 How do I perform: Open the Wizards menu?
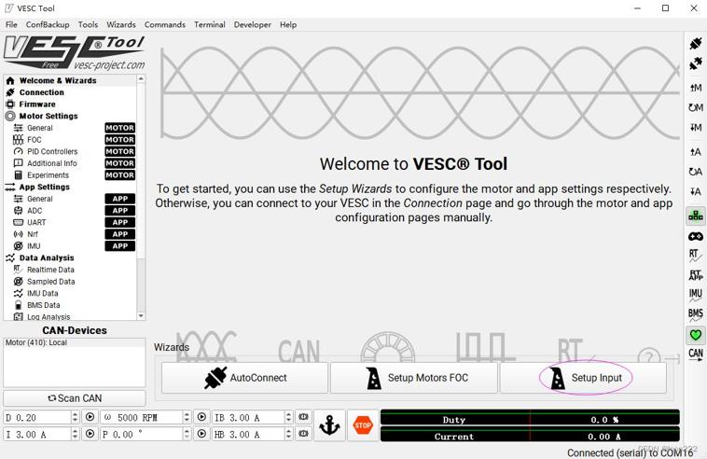(121, 25)
